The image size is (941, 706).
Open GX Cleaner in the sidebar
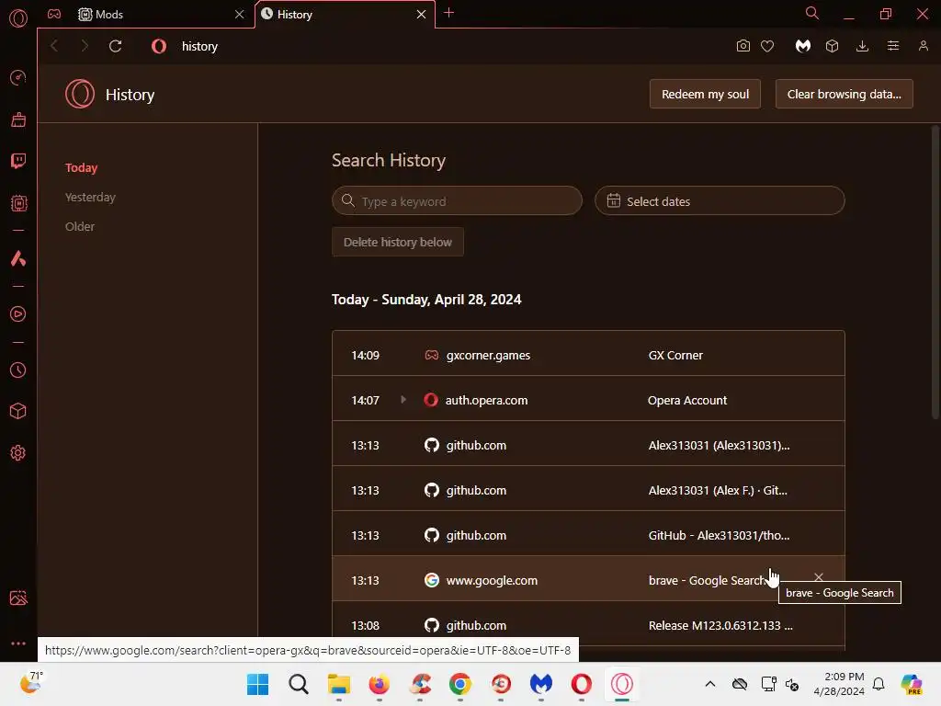[x=18, y=120]
